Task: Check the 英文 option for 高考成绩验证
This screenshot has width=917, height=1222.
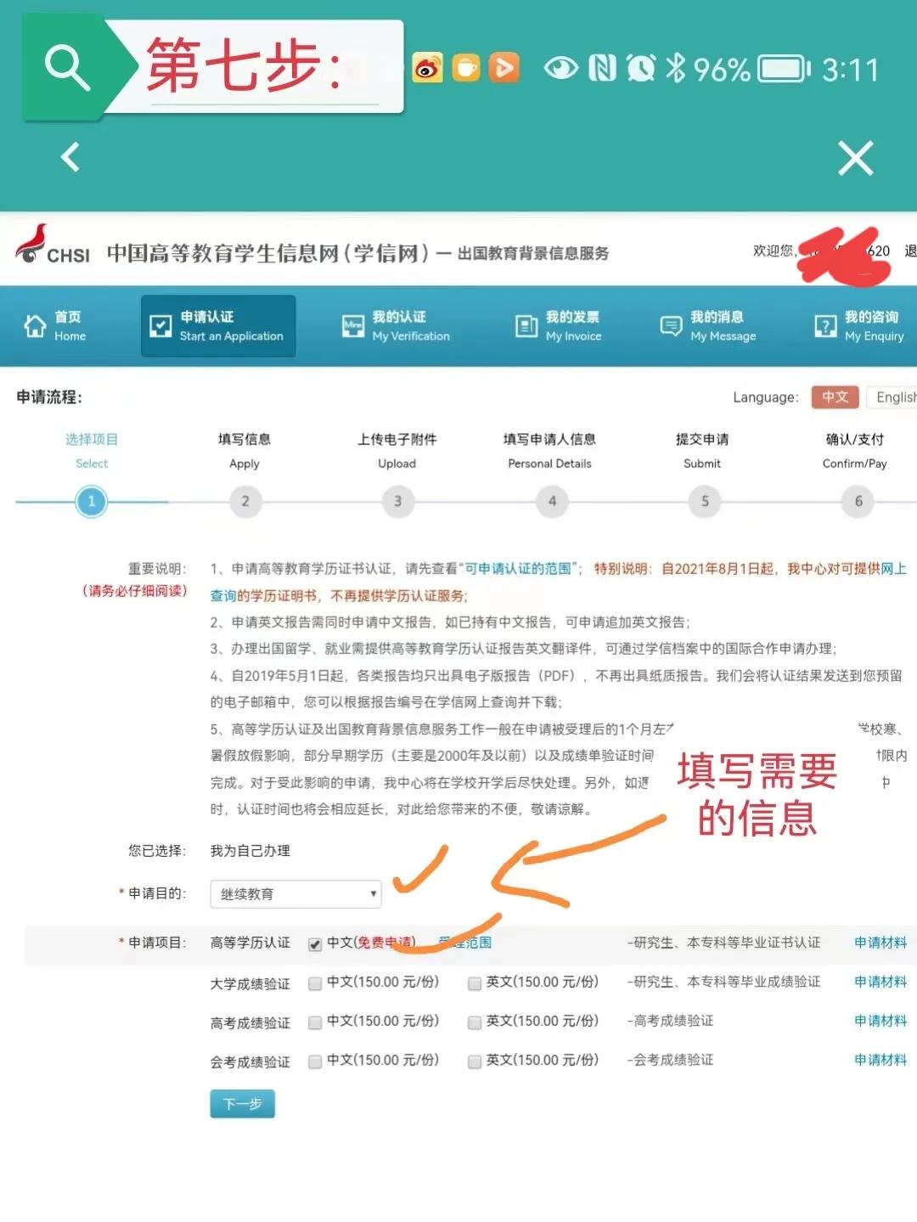Action: pyautogui.click(x=473, y=1022)
